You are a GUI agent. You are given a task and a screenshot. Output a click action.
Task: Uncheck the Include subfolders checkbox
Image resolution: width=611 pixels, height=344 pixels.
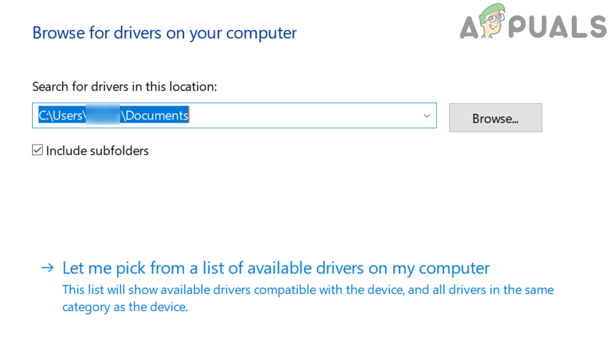coord(38,151)
